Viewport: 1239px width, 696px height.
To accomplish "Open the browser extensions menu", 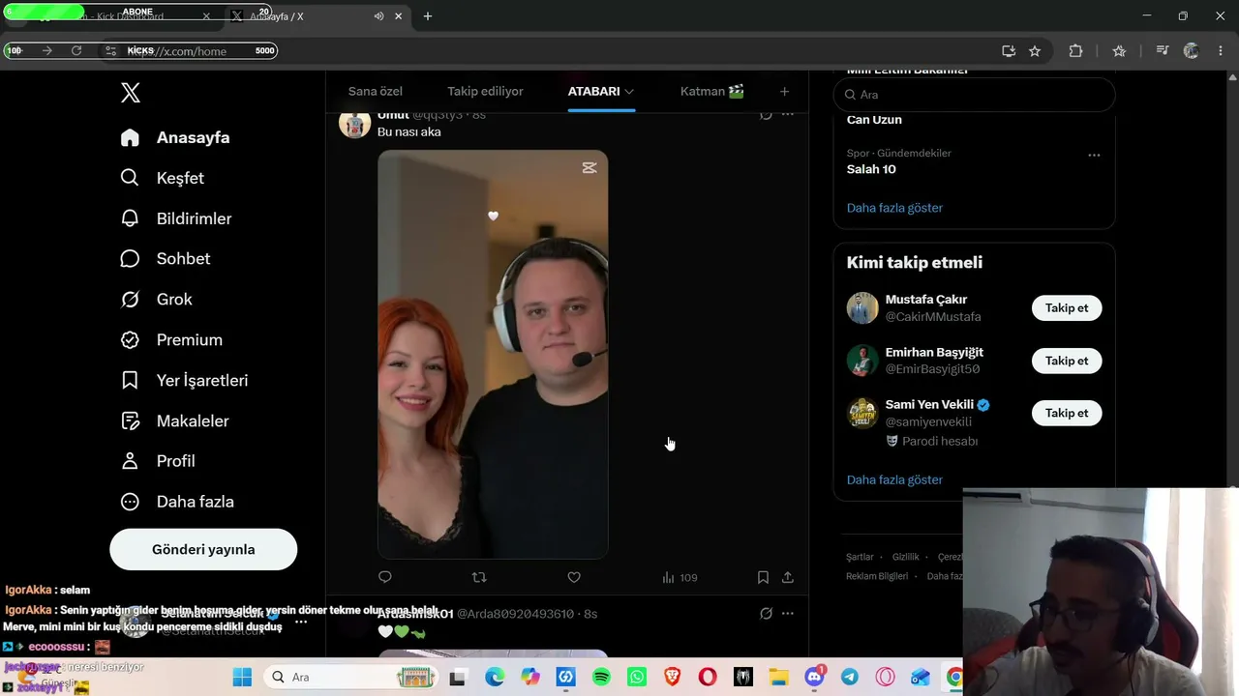I will (x=1075, y=50).
